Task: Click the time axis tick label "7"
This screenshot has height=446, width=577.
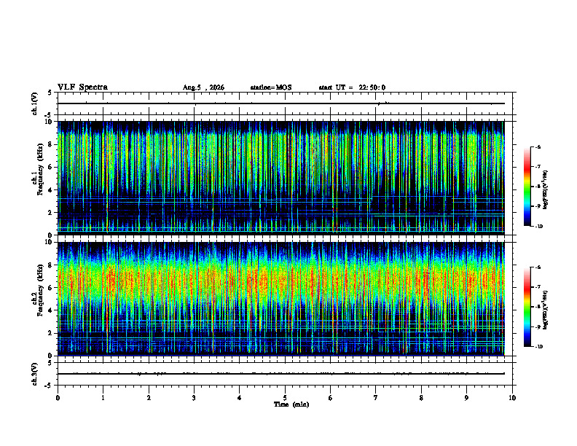Action: pos(376,398)
